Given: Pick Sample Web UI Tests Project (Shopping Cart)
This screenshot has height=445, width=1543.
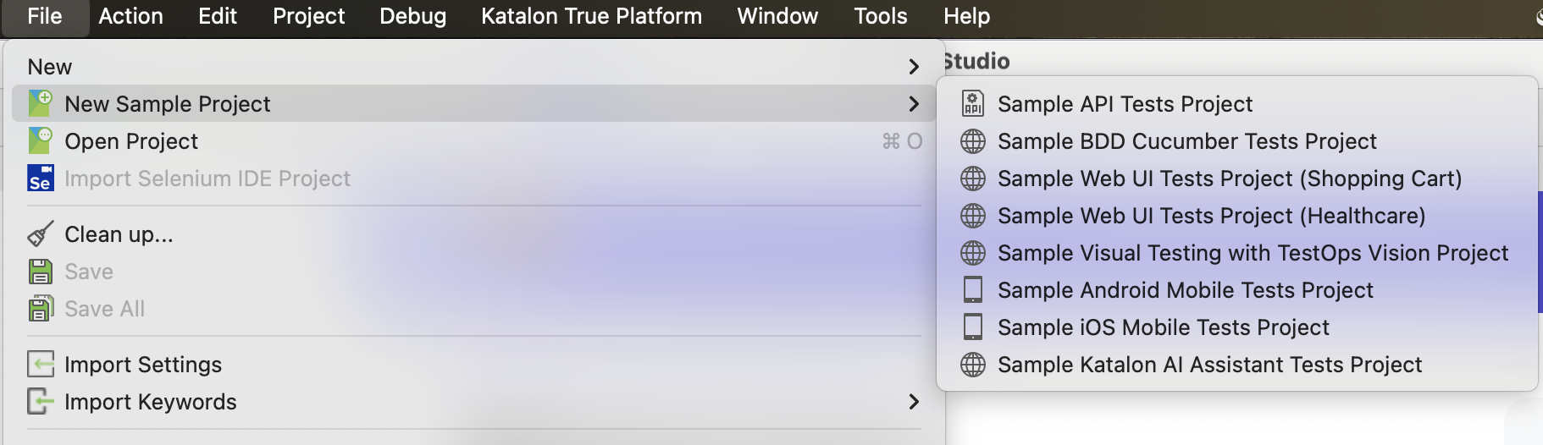Looking at the screenshot, I should click(x=1237, y=178).
